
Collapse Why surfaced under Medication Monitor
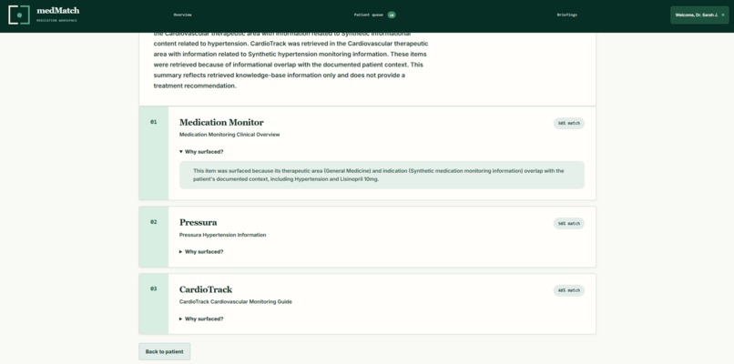201,152
